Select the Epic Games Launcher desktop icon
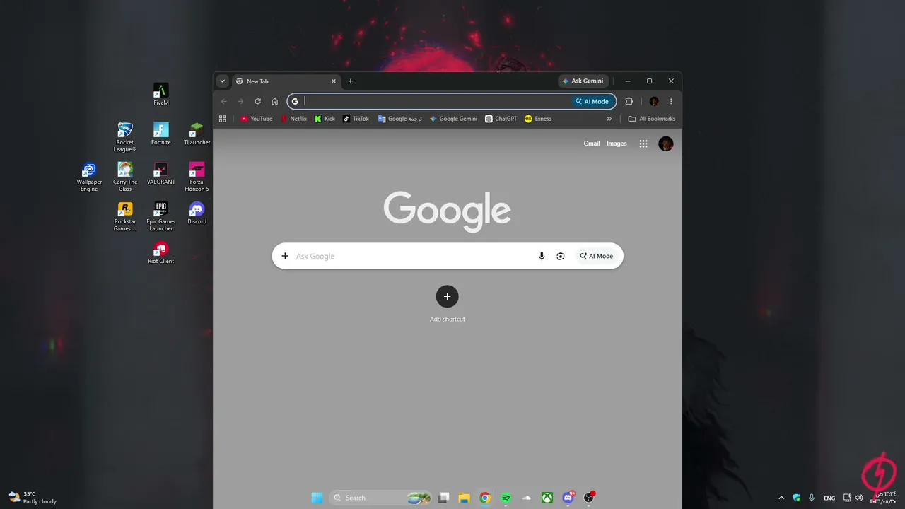This screenshot has height=509, width=905. click(161, 216)
